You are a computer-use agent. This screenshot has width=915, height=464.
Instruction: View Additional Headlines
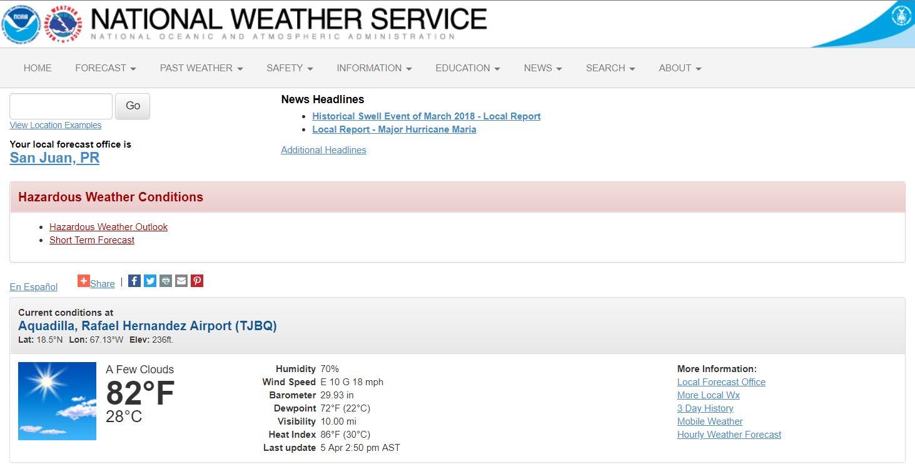(323, 150)
